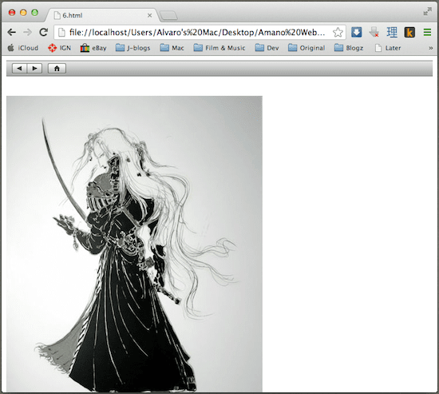Reload the current page
The height and width of the screenshot is (394, 439).
coord(43,32)
